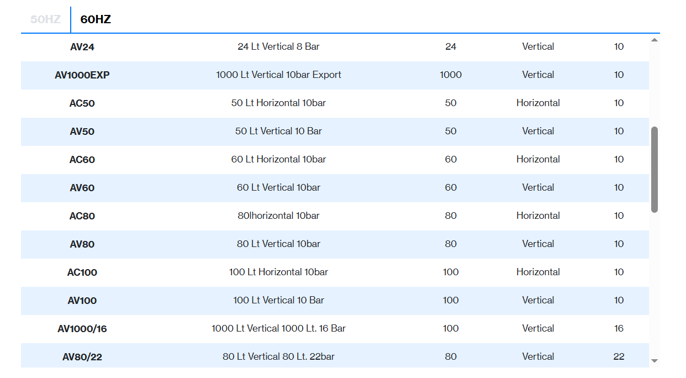Click '1000 Lt Vertical 1000 Lt. 16 Bar' text

coord(278,328)
